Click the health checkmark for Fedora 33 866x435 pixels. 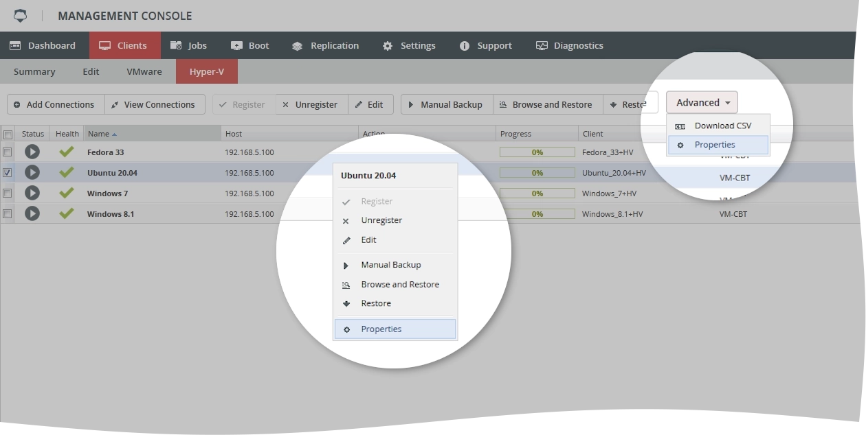(x=67, y=152)
